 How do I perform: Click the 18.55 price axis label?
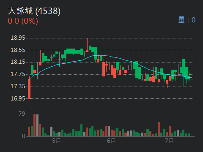pos(18,50)
